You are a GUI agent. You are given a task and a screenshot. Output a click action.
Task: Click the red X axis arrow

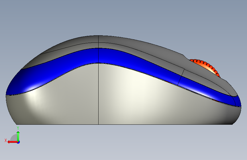(x=12, y=142)
